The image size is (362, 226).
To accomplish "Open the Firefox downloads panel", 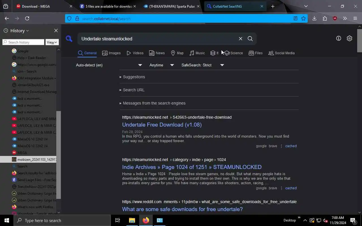I will click(314, 18).
